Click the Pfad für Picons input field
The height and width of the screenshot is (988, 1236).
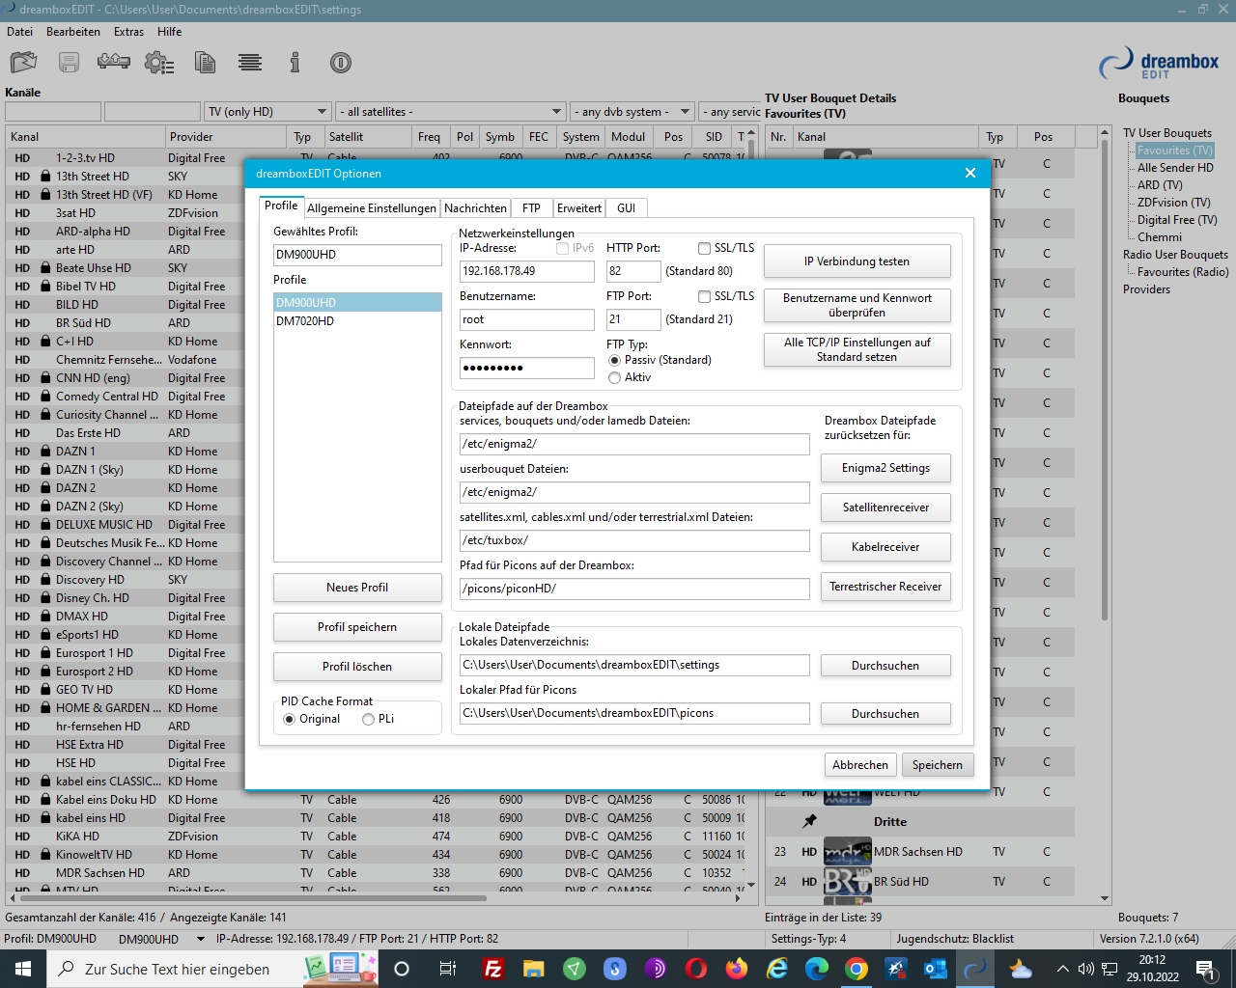634,589
